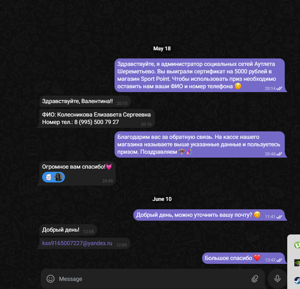This screenshot has height=289, width=300.
Task: Click the Добрый день, можно уточнить вашу почту message
Action: point(209,215)
